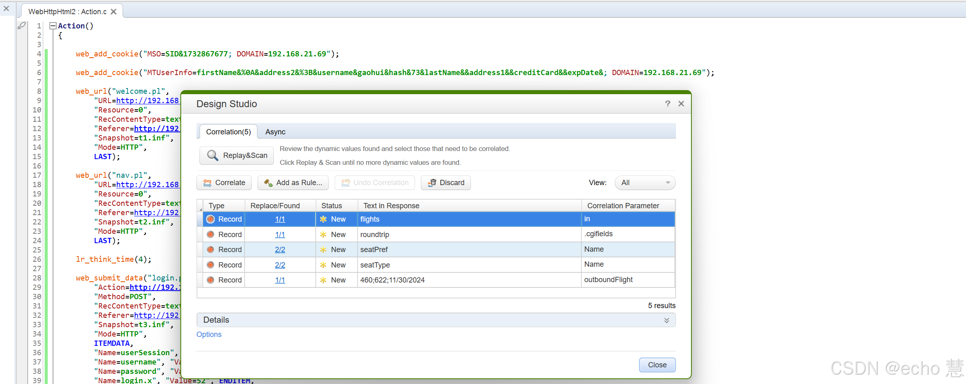966x384 pixels.
Task: Open the http://192.168 URL link on line 9
Action: tap(147, 101)
